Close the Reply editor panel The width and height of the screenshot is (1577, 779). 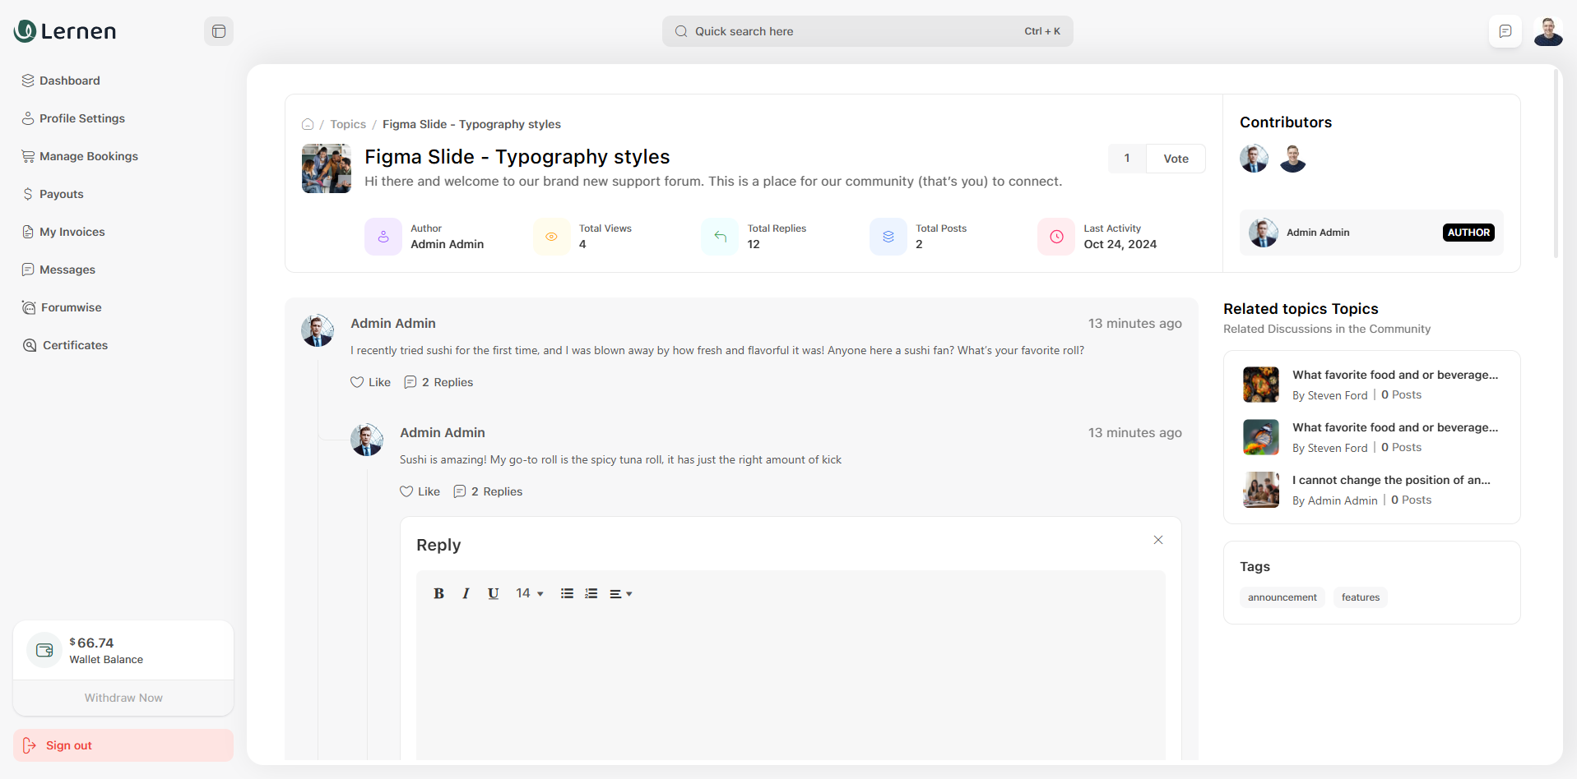click(x=1158, y=540)
